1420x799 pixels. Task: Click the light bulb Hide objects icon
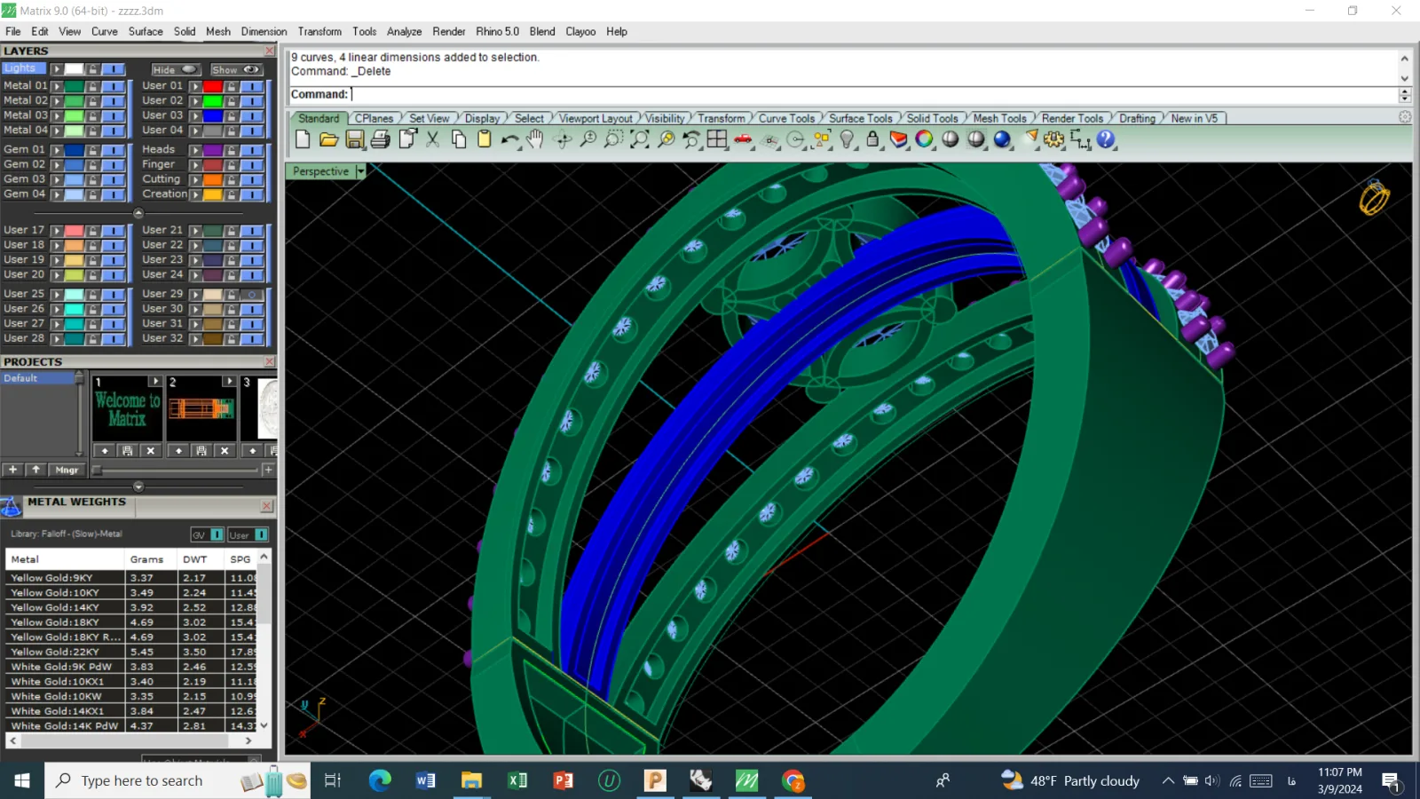click(847, 139)
